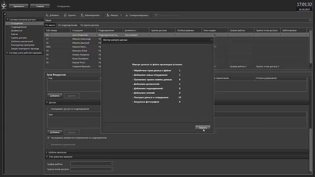Switch to the По группе доступа tab
Image resolution: width=315 pixels, height=177 pixels.
90,25
